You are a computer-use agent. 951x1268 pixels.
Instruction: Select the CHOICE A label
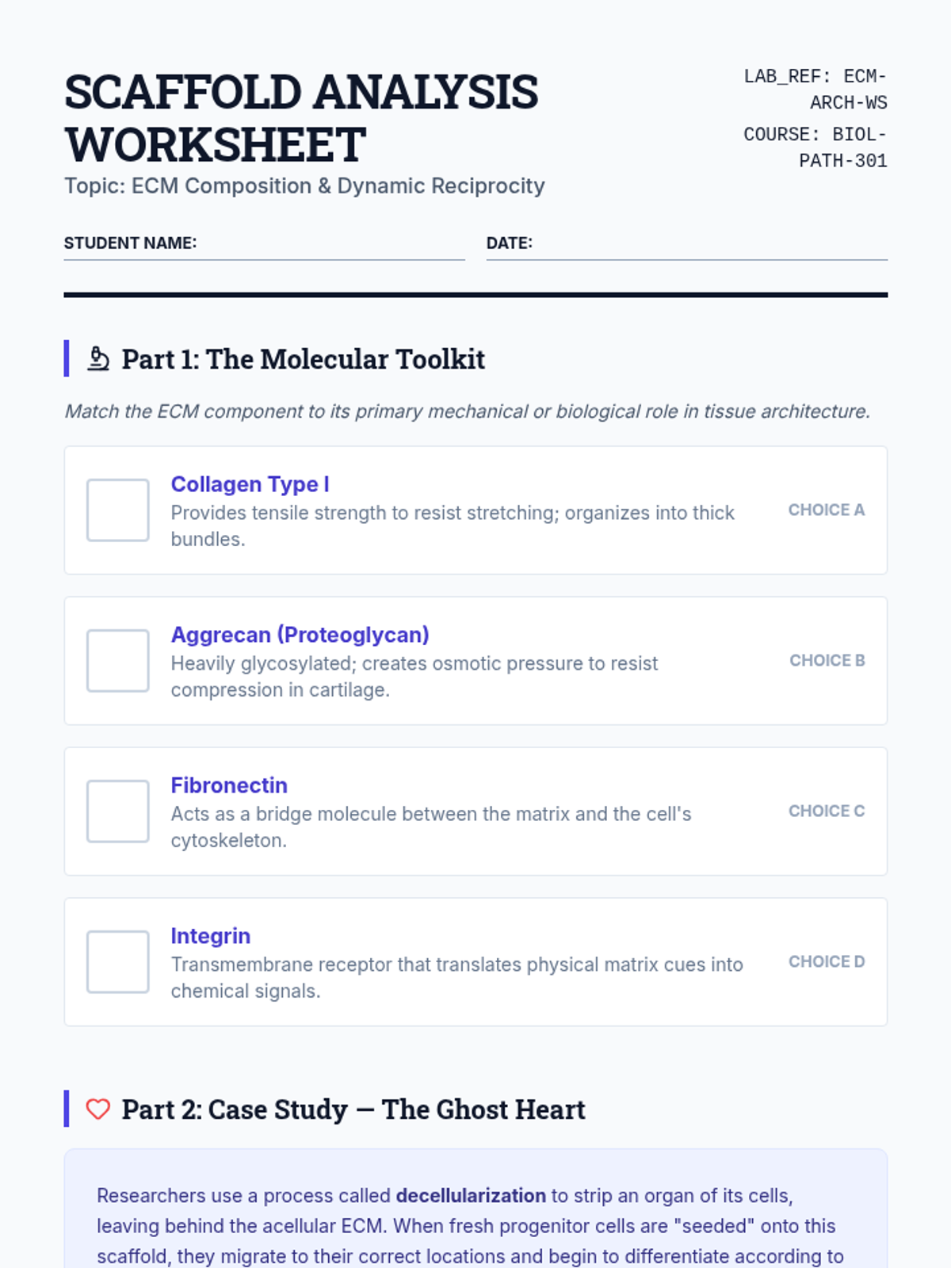pyautogui.click(x=827, y=510)
